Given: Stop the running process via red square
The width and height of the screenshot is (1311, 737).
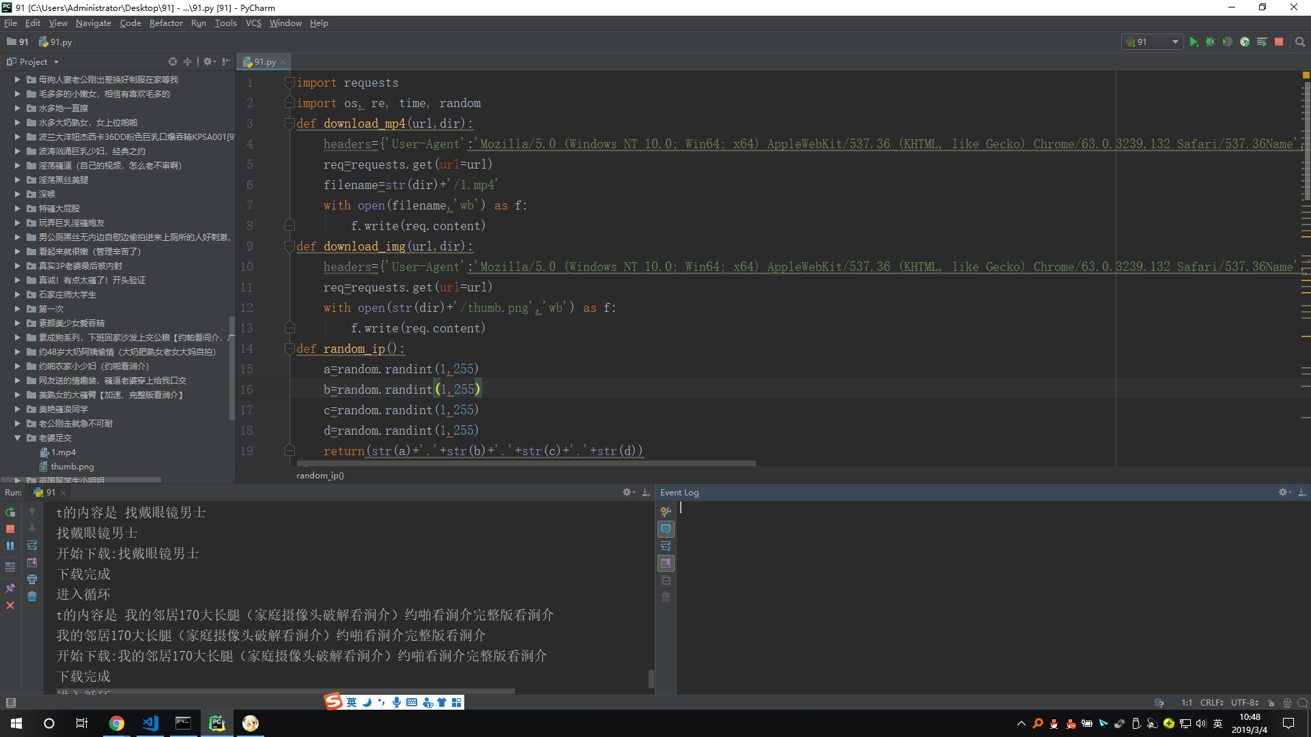Looking at the screenshot, I should [1279, 42].
